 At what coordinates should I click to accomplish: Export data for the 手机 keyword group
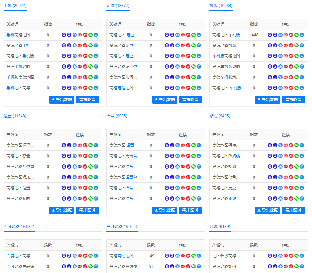pyautogui.click(x=62, y=100)
